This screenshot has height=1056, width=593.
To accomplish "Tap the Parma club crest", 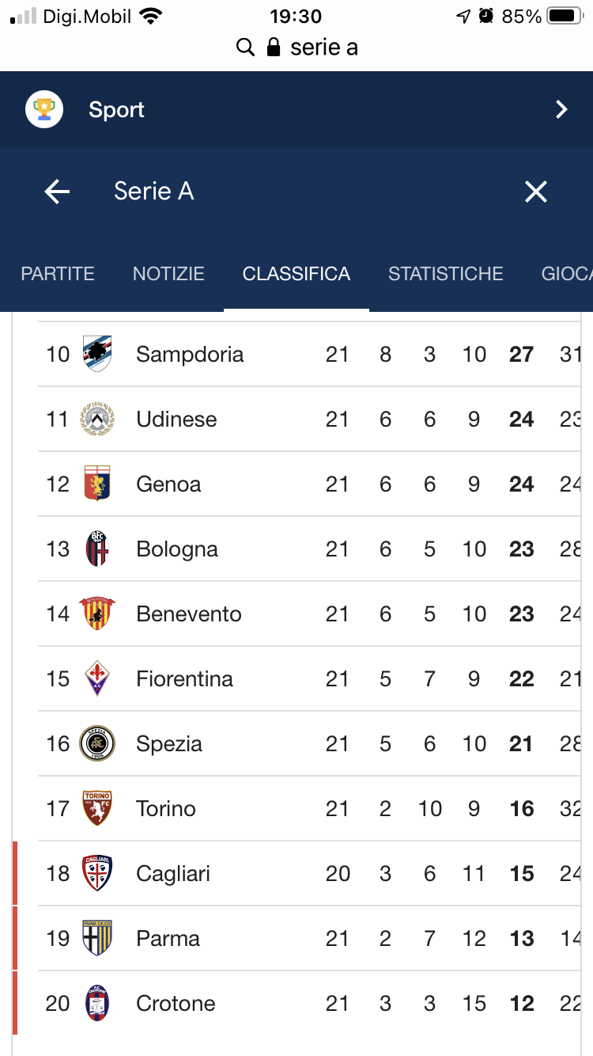I will 97,938.
